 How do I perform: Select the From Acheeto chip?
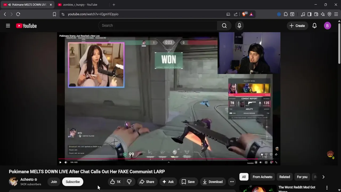pos(262,177)
